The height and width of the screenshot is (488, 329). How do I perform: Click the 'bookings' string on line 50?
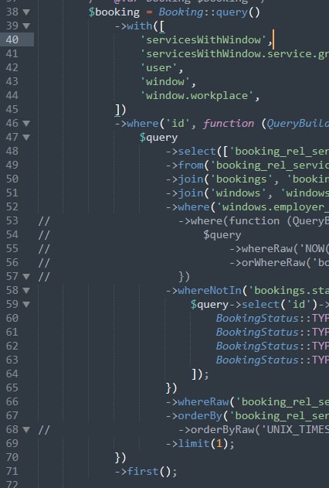coord(241,179)
